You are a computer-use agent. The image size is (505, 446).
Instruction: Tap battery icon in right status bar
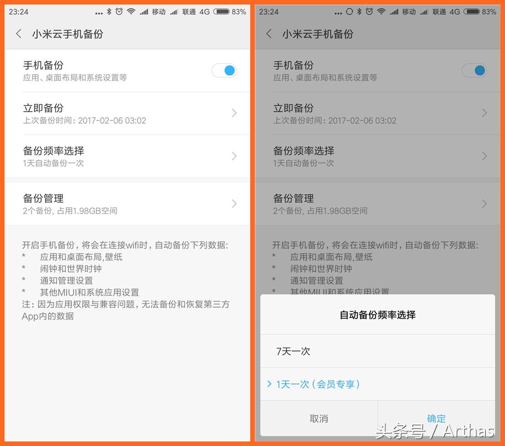(471, 11)
